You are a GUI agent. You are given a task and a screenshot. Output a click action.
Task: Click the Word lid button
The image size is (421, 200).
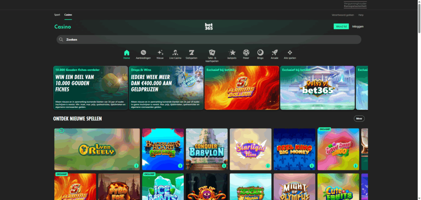341,26
